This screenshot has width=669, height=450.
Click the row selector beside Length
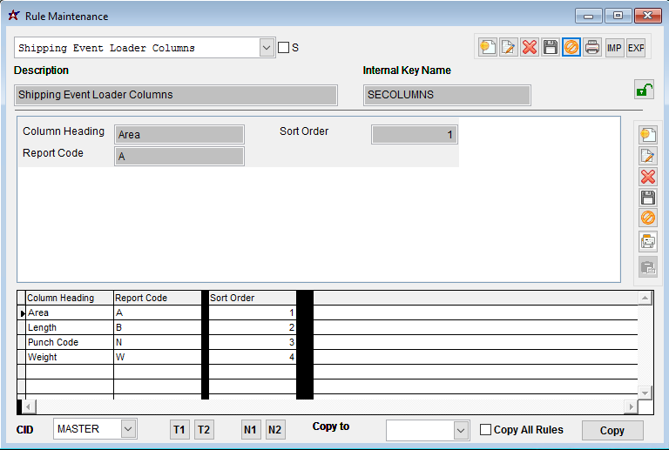(x=22, y=327)
